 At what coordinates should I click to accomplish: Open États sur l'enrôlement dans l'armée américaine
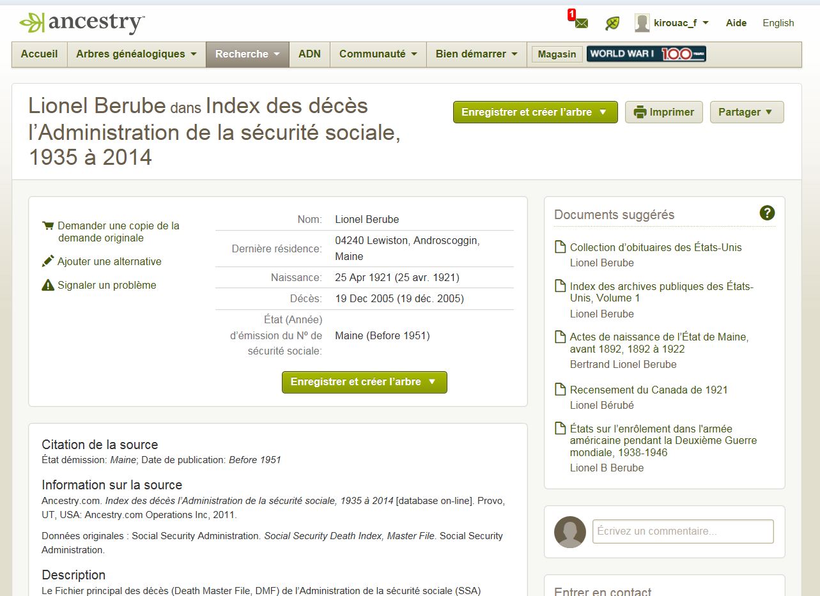tap(663, 441)
